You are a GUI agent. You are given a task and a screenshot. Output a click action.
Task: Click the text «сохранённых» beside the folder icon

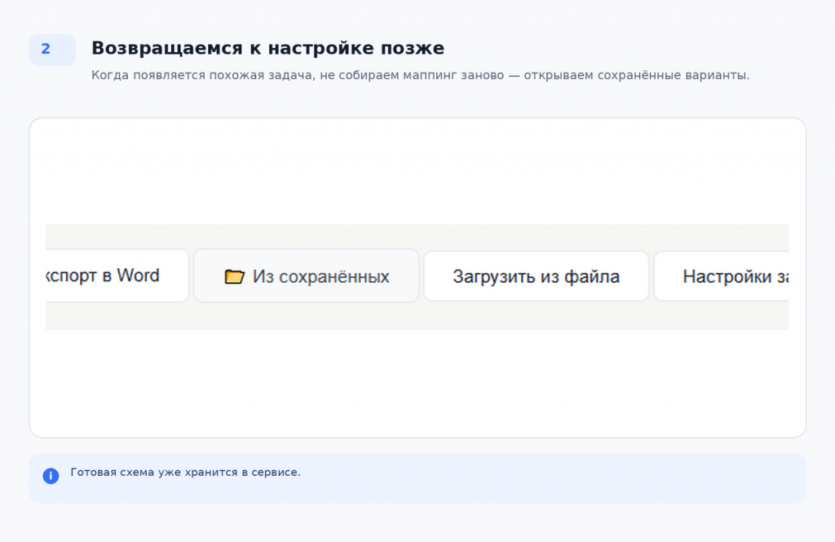pos(334,277)
